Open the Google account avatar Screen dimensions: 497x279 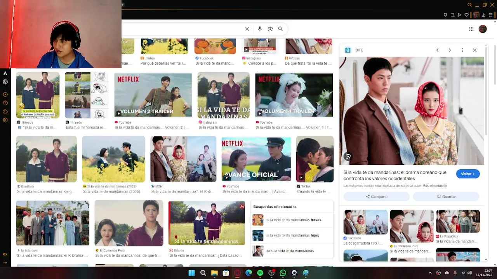483,29
